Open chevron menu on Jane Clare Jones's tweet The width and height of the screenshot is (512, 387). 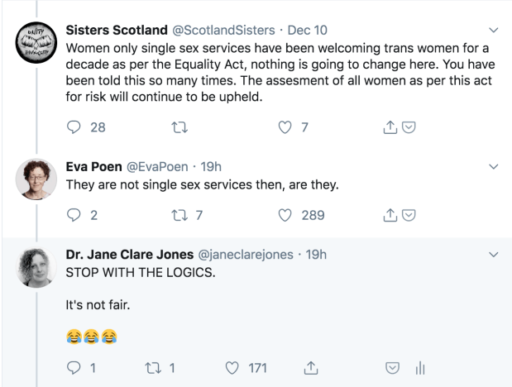[x=495, y=254]
